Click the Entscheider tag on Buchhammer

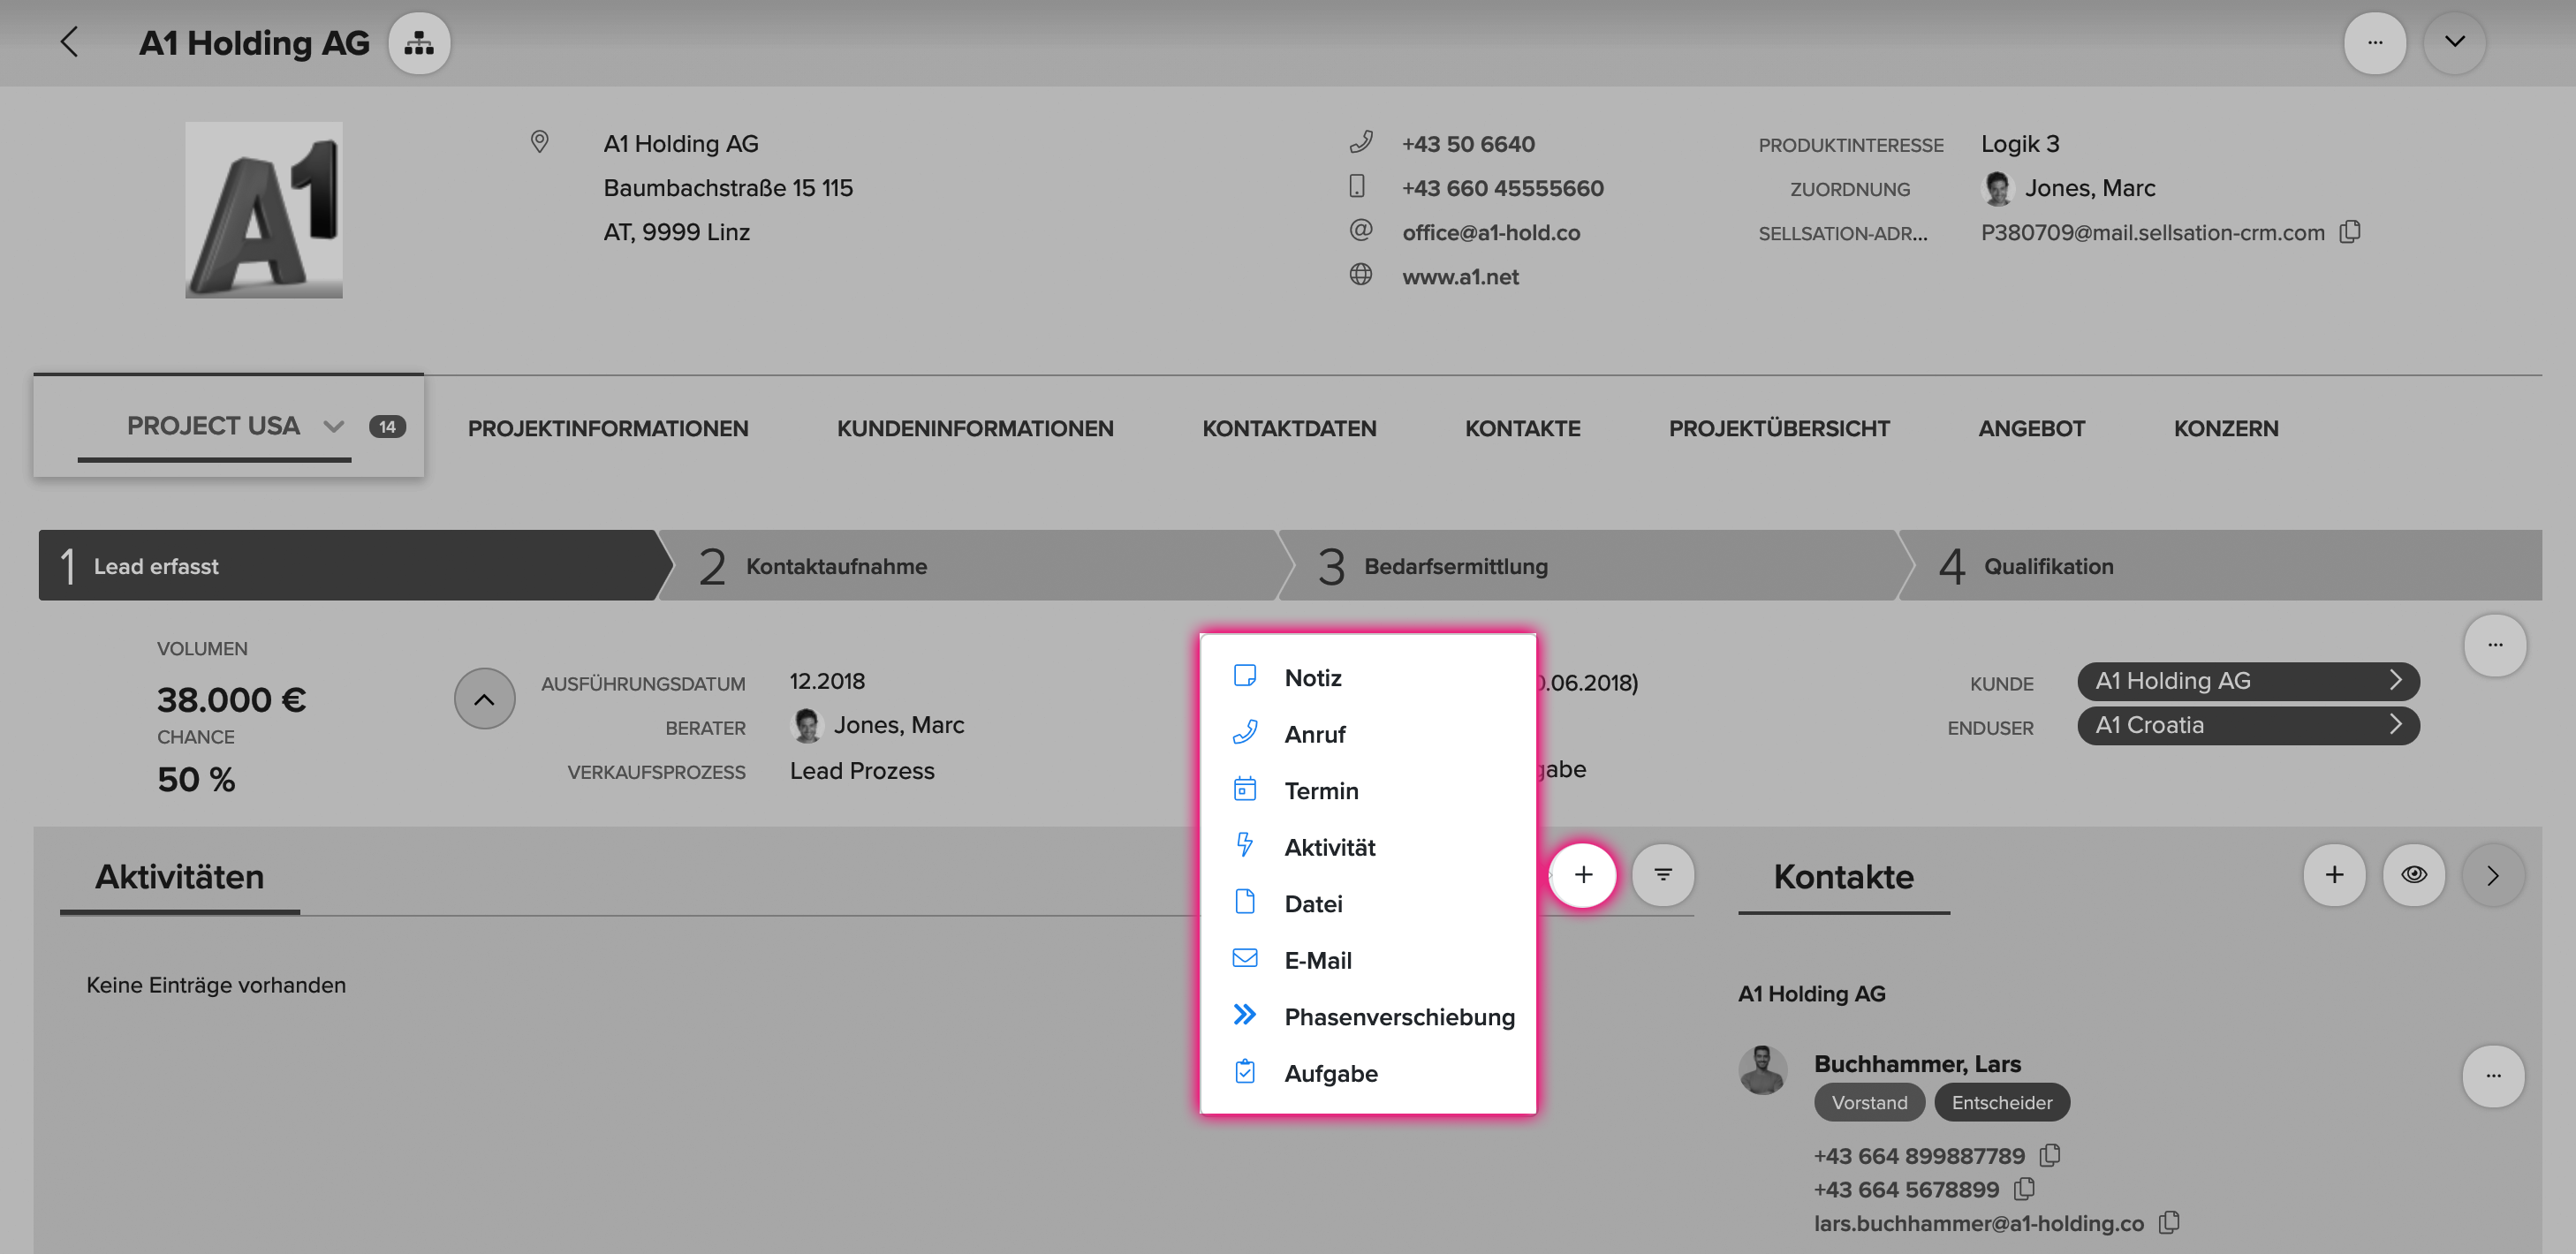[2001, 1102]
